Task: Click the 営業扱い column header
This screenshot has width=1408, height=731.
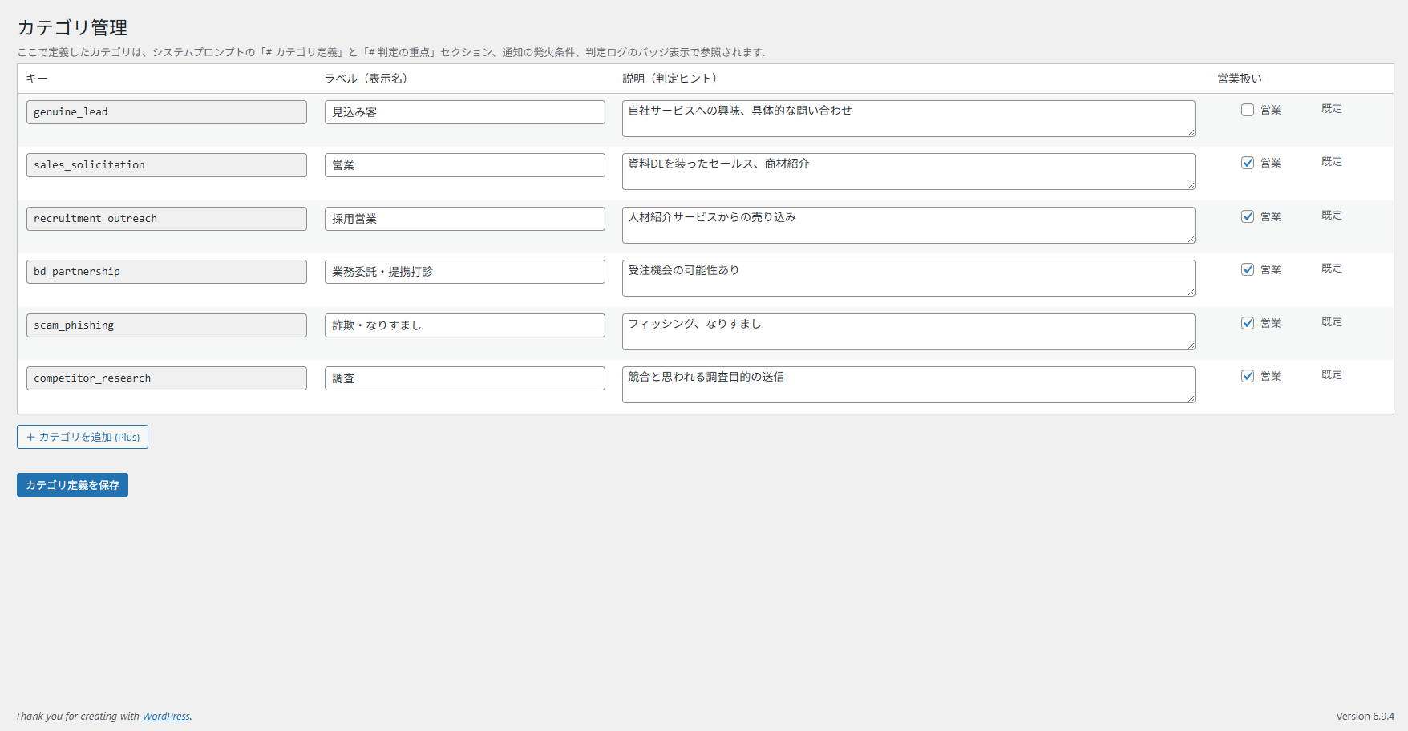Action: (1240, 79)
